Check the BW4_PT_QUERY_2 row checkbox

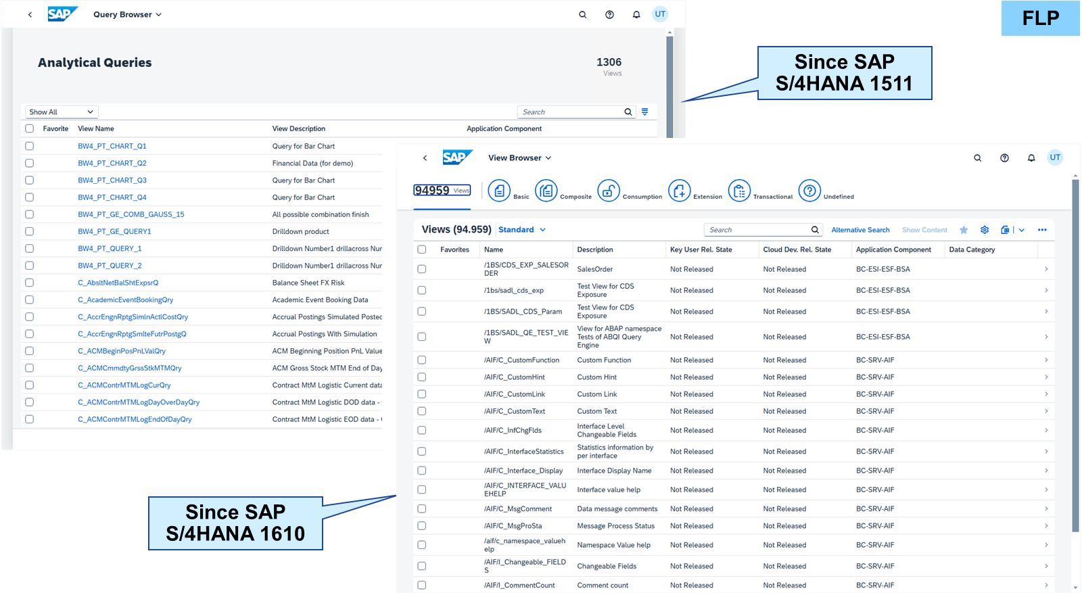coord(29,266)
